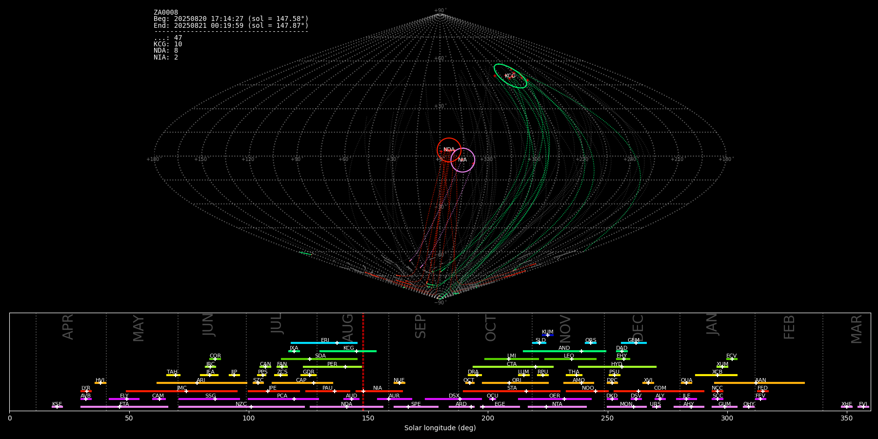This screenshot has height=439, width=878.
Task: Click the +120 longitude grid label
Action: coord(248,160)
